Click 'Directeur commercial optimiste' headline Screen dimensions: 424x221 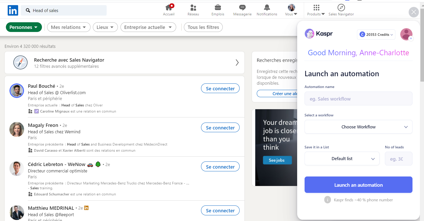pos(58,171)
